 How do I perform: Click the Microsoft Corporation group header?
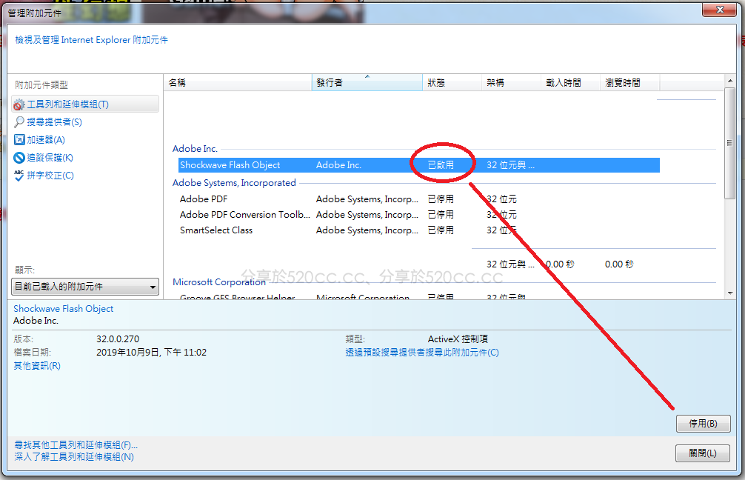(x=219, y=281)
